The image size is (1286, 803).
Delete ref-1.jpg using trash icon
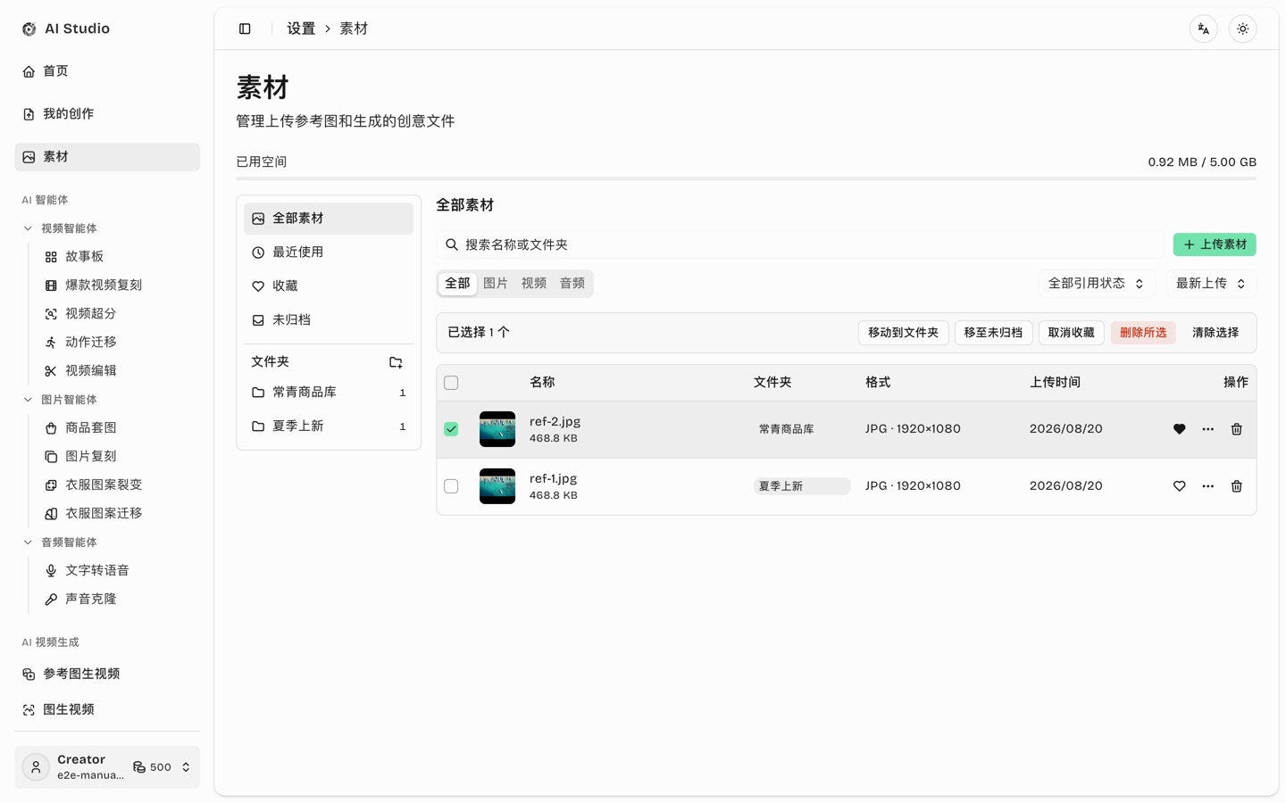(1236, 486)
